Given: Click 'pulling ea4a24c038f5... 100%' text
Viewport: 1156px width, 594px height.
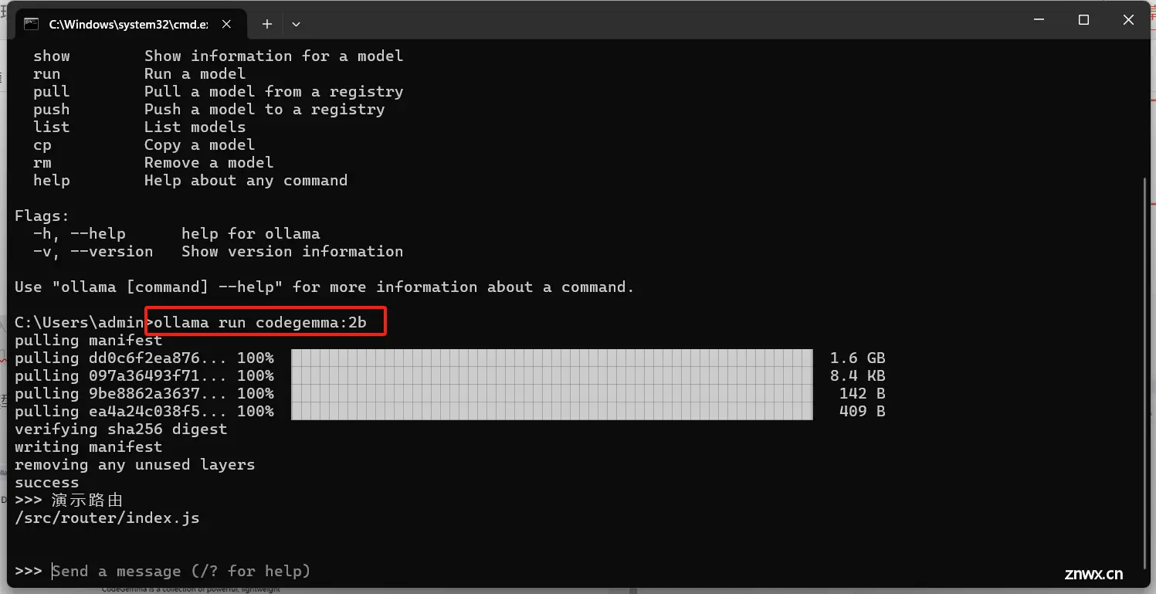Looking at the screenshot, I should (x=144, y=411).
